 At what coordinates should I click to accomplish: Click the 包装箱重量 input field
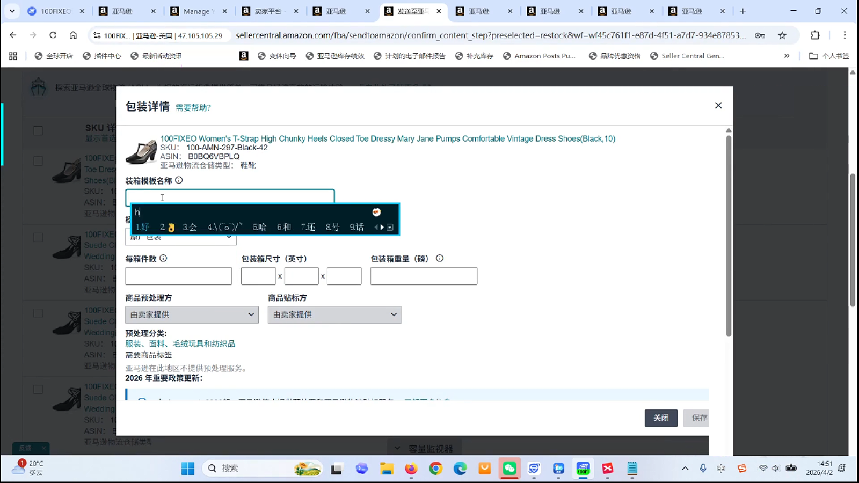[x=424, y=276]
